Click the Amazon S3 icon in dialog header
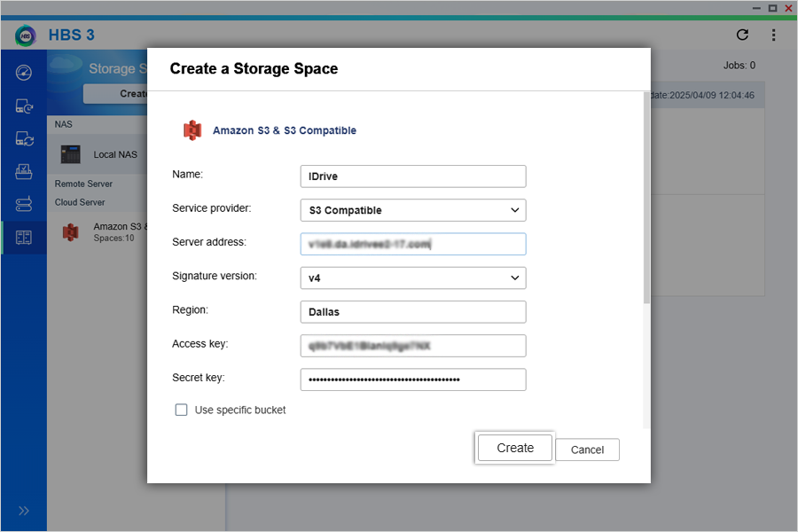 coord(192,130)
